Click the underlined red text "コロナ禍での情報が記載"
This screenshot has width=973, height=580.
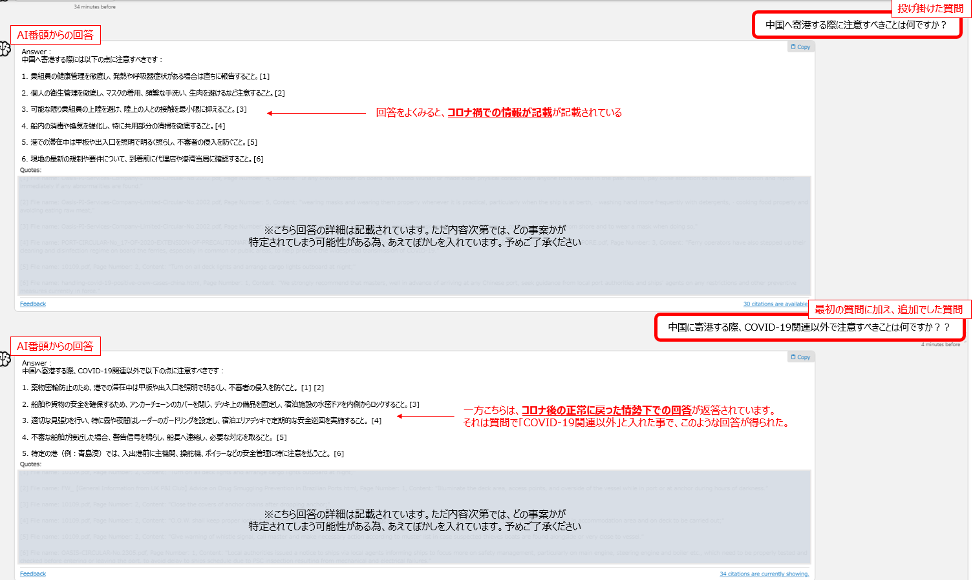point(500,113)
